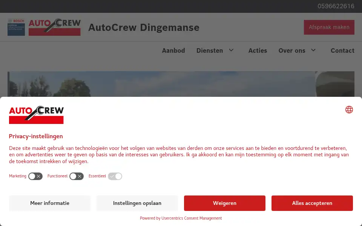Click the AutoCrew logo in the site header
This screenshot has height=226, width=362.
coord(54,27)
